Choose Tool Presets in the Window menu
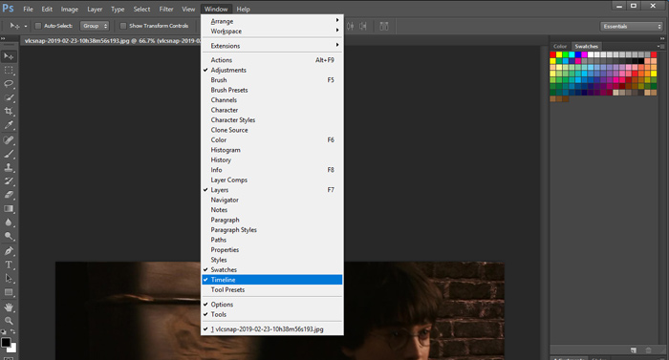Screen dimensions: 669x360 point(271,289)
